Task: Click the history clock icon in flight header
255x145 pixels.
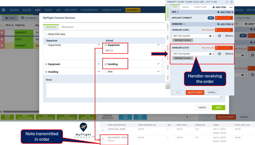Action: 232,2
